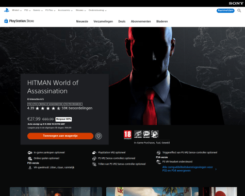
Task: Click the bad language PEGI descriptor icon
Action: pyautogui.click(x=146, y=134)
